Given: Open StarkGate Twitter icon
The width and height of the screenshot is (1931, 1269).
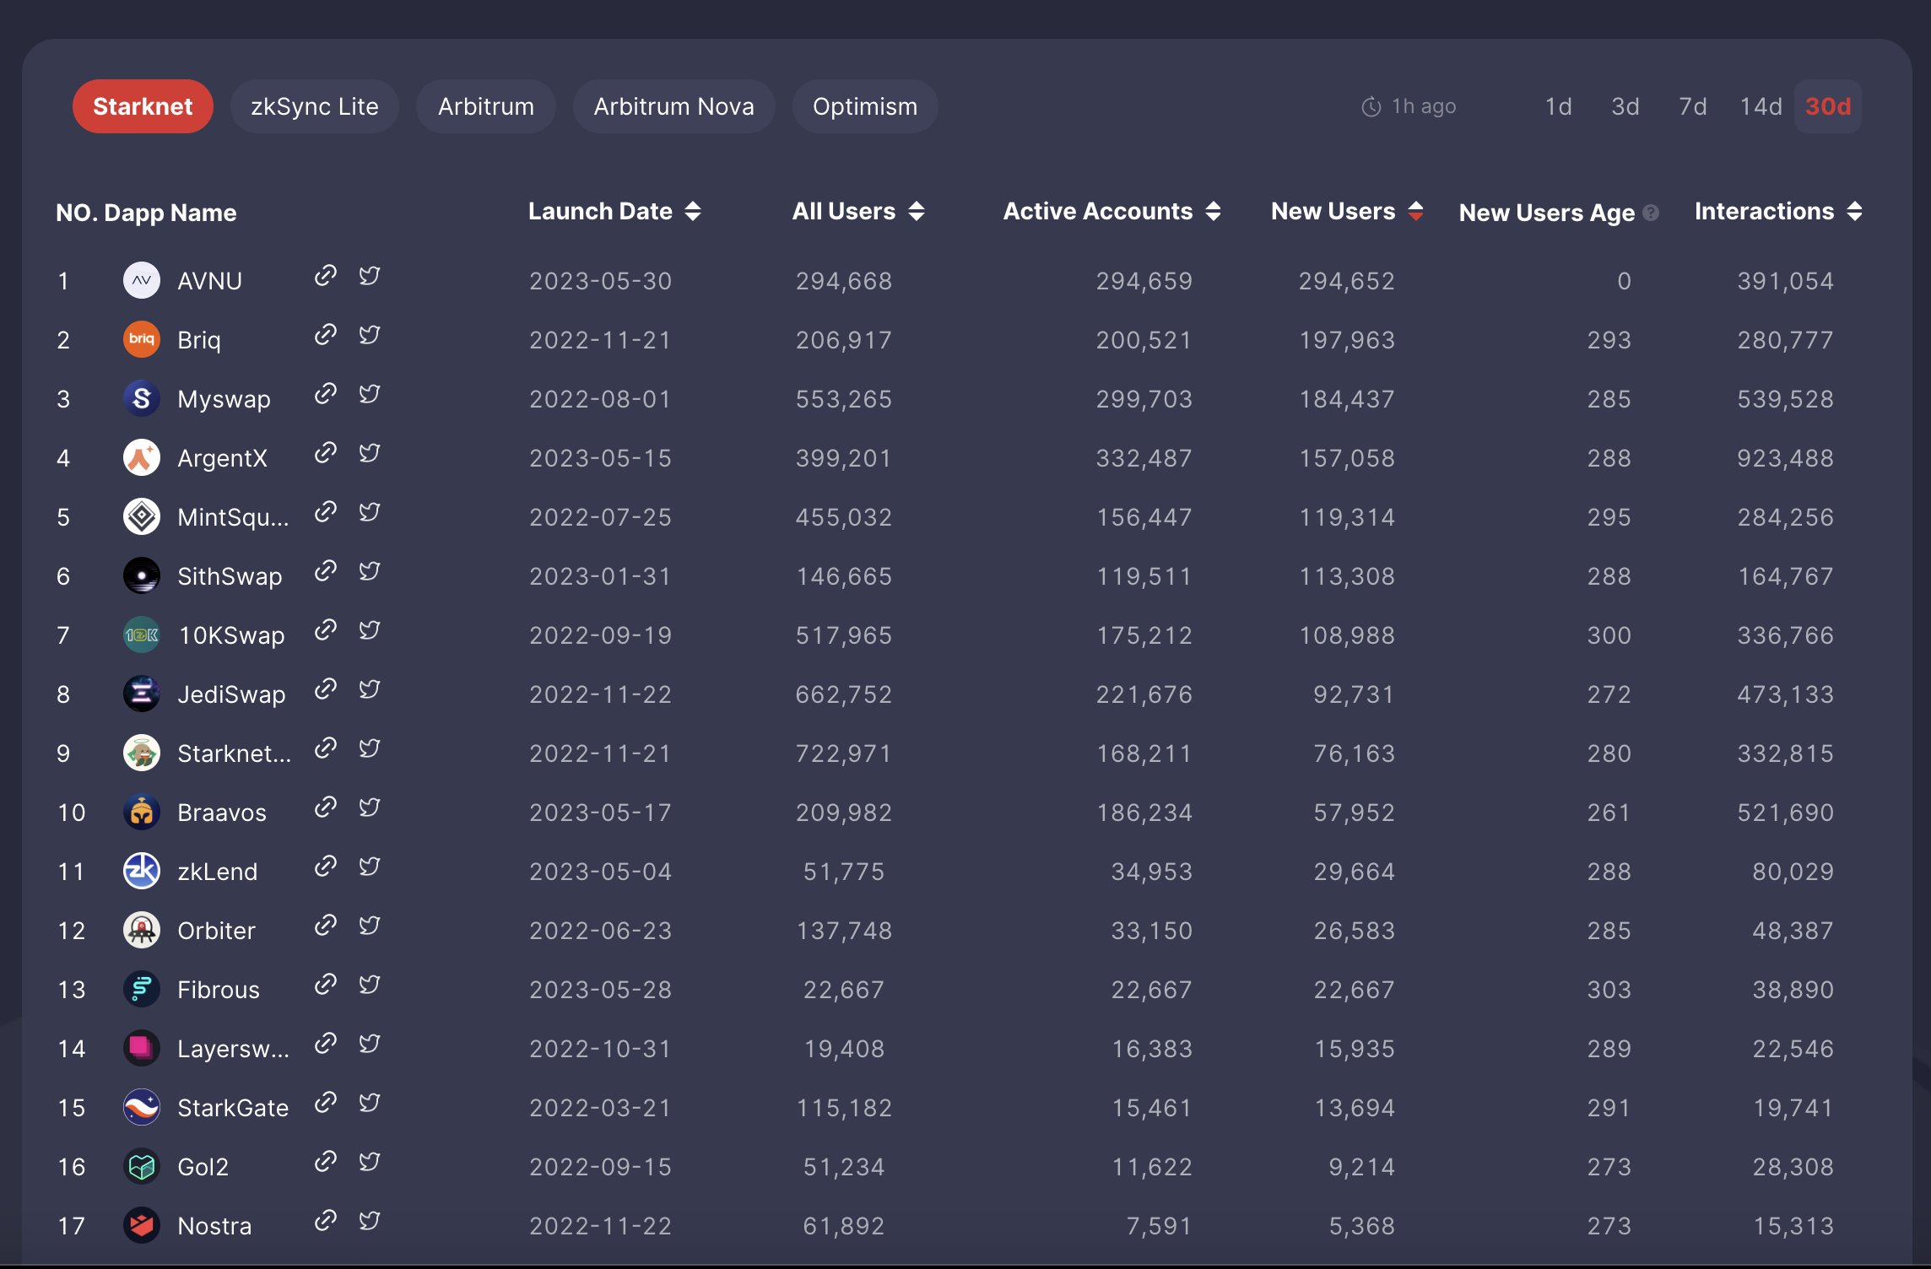Looking at the screenshot, I should point(370,1103).
